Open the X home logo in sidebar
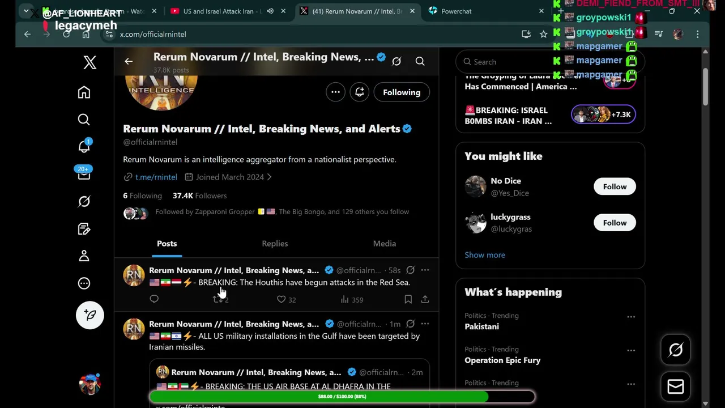Screen dimensions: 725x408 pos(89,62)
